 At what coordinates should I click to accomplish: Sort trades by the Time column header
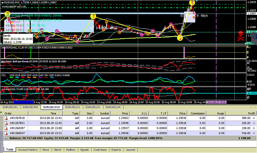pos(46,114)
